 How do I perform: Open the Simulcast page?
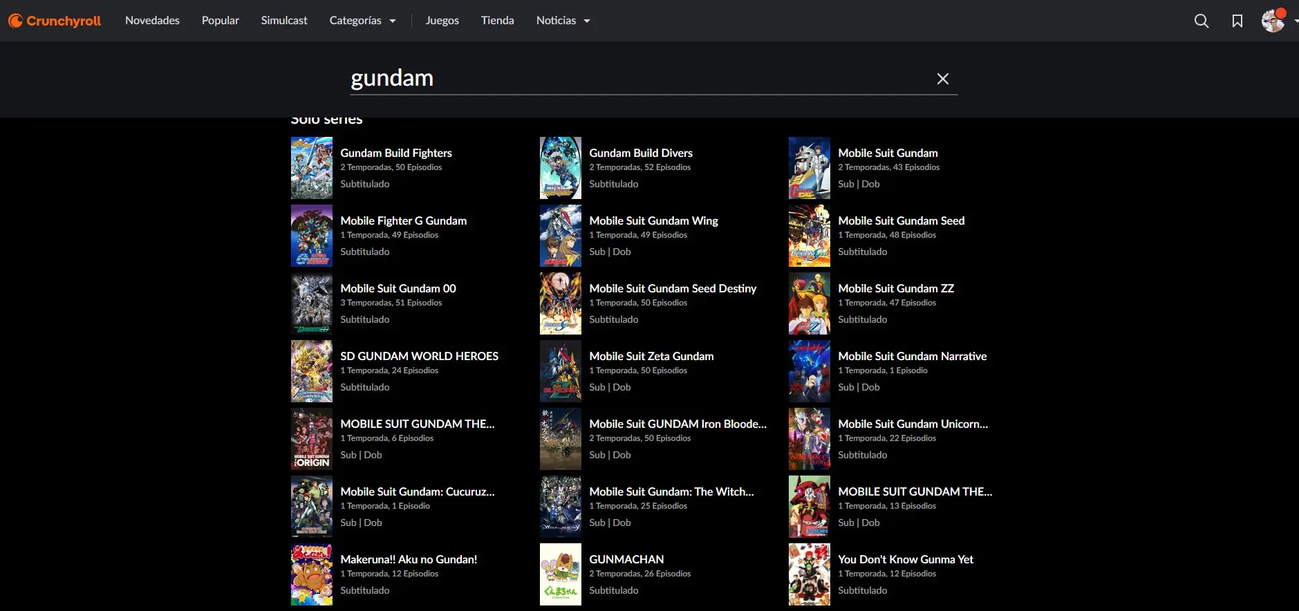(284, 21)
